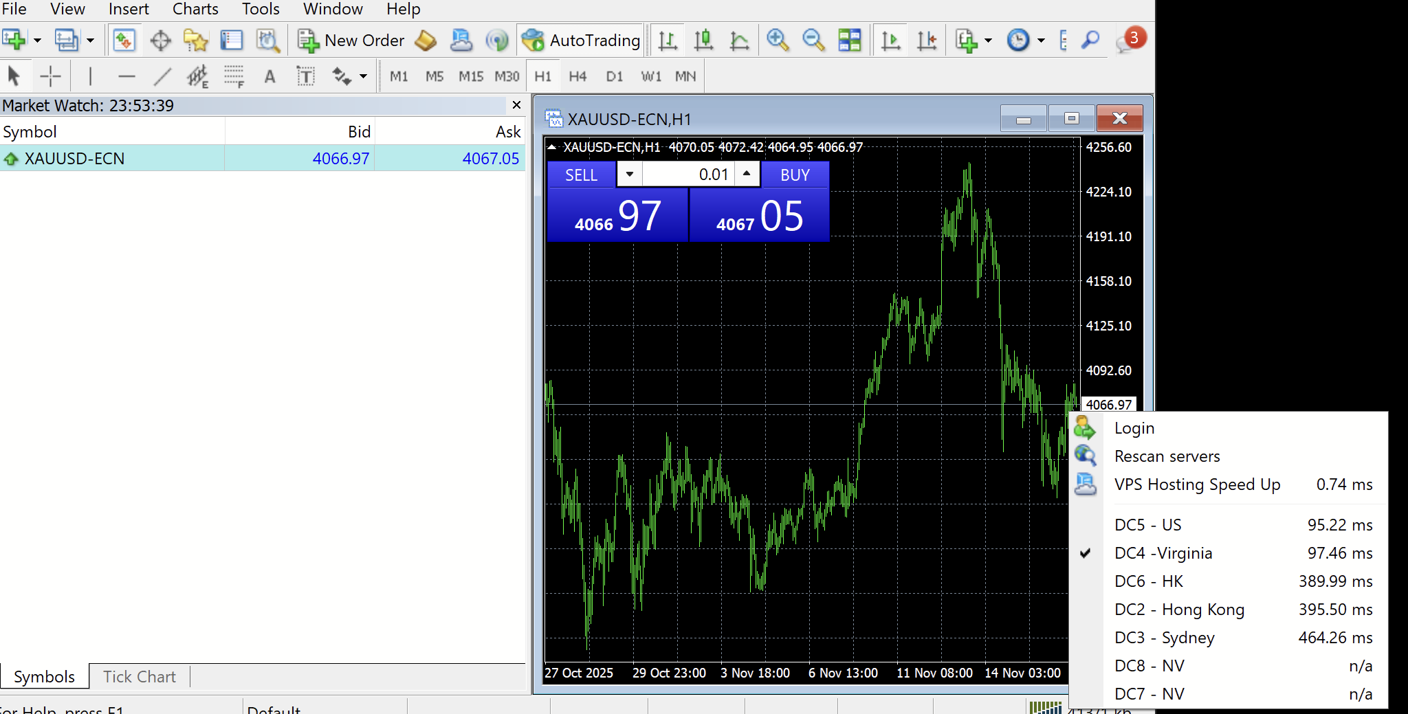Click the New Order button
Viewport: 1408px width, 714px height.
351,40
